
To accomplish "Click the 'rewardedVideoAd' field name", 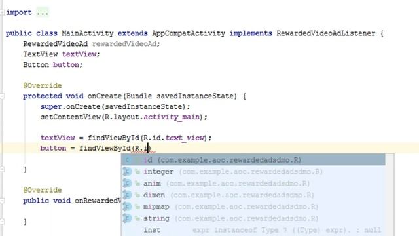I will (x=124, y=44).
